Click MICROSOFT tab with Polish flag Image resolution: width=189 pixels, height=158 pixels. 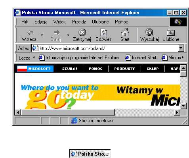tap(35, 69)
